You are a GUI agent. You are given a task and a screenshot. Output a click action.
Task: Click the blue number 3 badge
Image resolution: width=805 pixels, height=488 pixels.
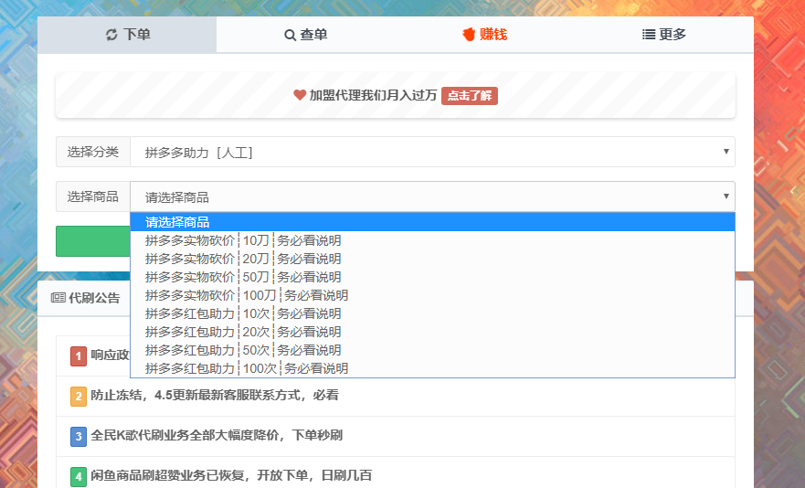point(79,436)
